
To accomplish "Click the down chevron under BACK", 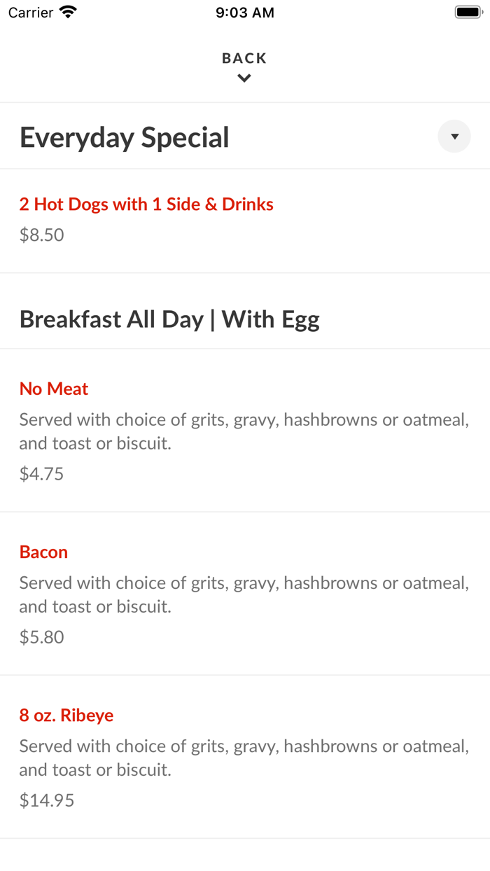I will pos(244,78).
